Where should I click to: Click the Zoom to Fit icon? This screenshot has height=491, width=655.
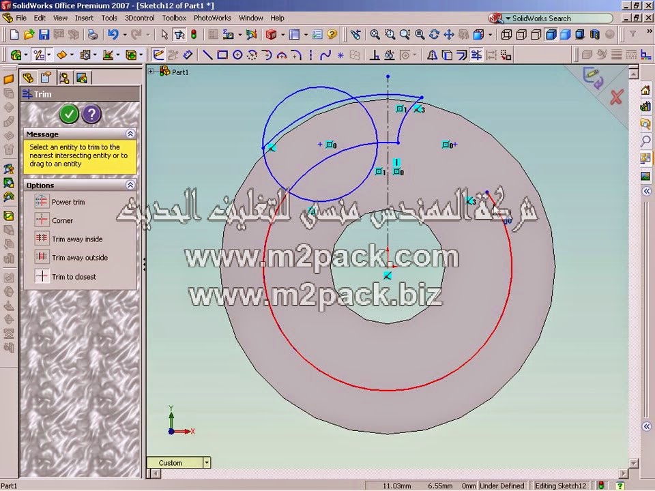[375, 35]
